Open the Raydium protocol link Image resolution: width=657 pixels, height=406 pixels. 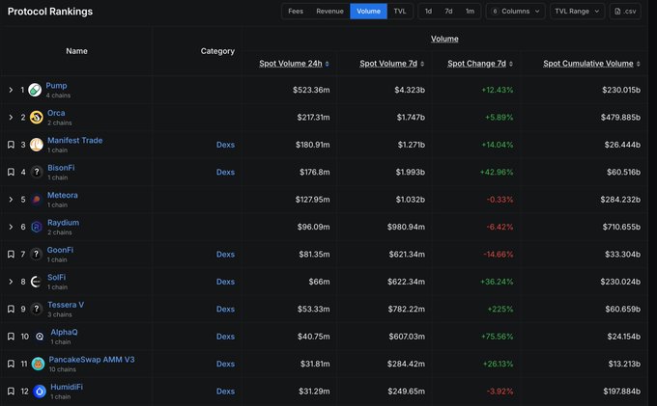63,223
